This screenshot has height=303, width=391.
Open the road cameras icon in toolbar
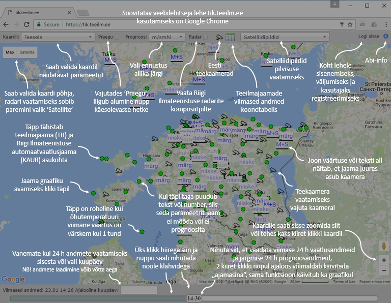point(219,37)
